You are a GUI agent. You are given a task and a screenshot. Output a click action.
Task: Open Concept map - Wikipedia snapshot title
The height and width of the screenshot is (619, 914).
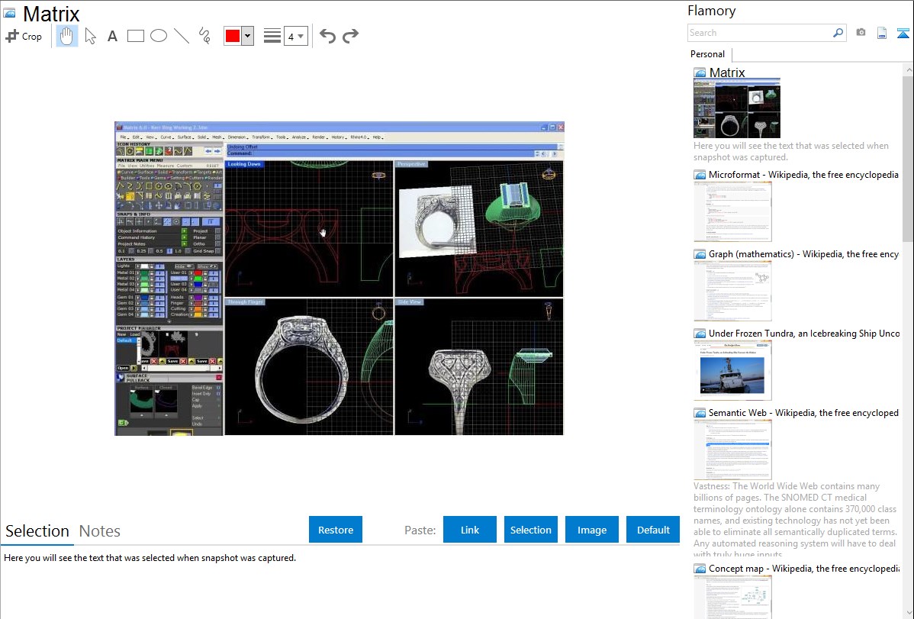pos(803,568)
